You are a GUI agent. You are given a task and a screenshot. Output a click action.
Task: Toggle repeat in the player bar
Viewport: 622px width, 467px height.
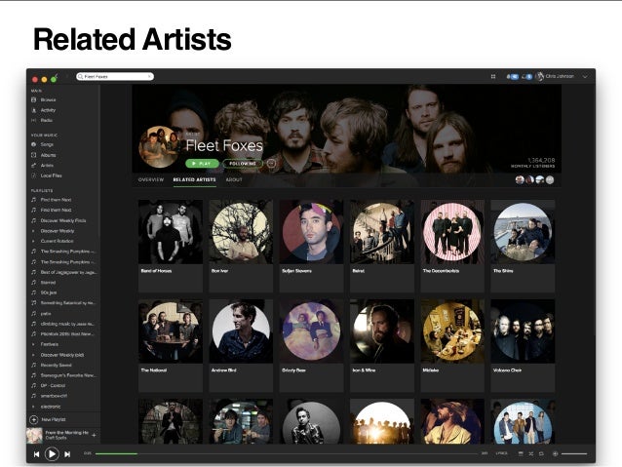[x=541, y=453]
